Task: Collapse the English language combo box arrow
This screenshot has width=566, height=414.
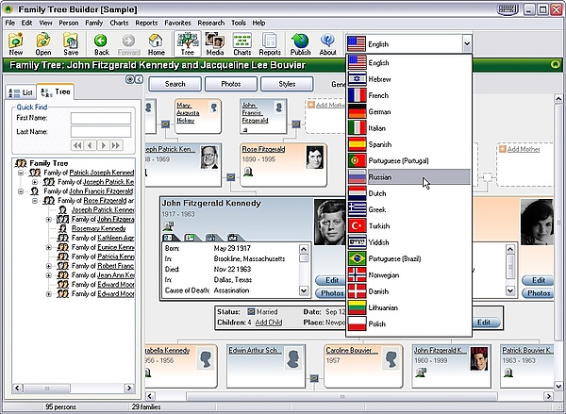Action: tap(466, 43)
